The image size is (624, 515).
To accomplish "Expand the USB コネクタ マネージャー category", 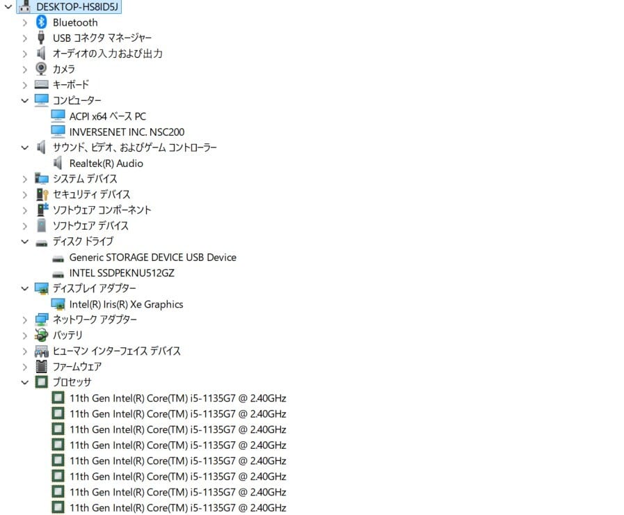I will (x=24, y=38).
